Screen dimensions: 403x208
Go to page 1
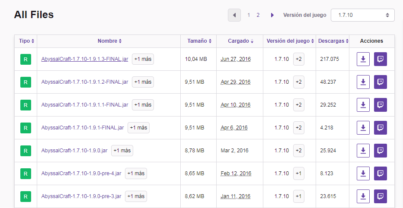pos(249,15)
